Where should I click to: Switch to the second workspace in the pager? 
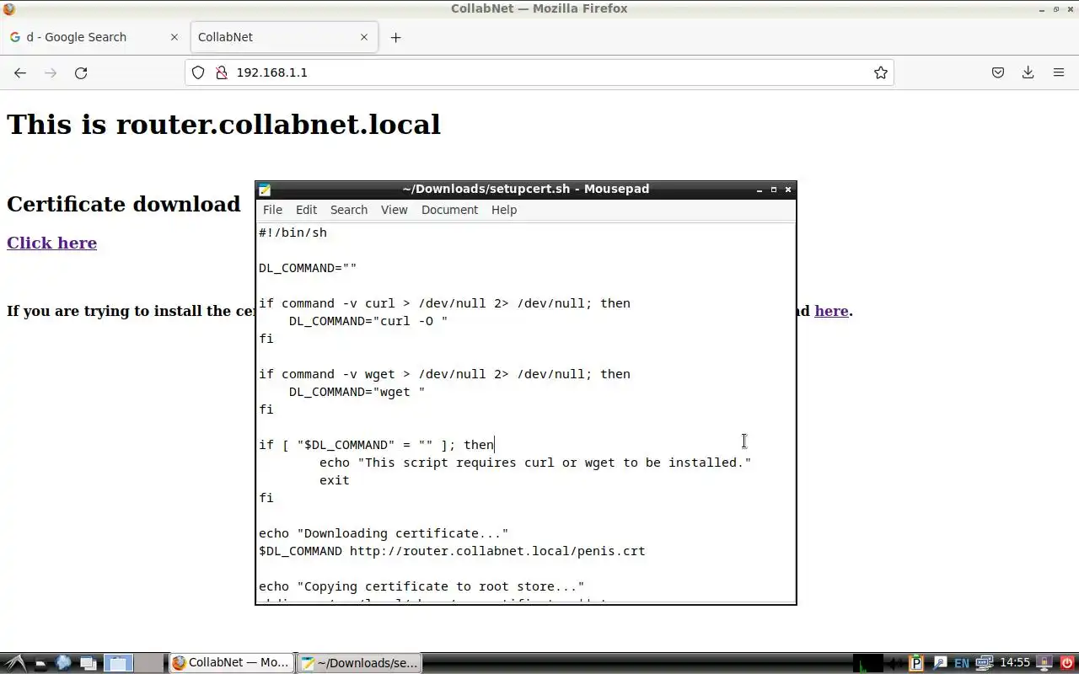click(x=149, y=663)
